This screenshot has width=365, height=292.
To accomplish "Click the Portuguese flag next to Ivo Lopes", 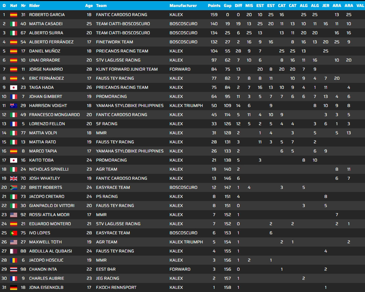I will click(x=14, y=233).
